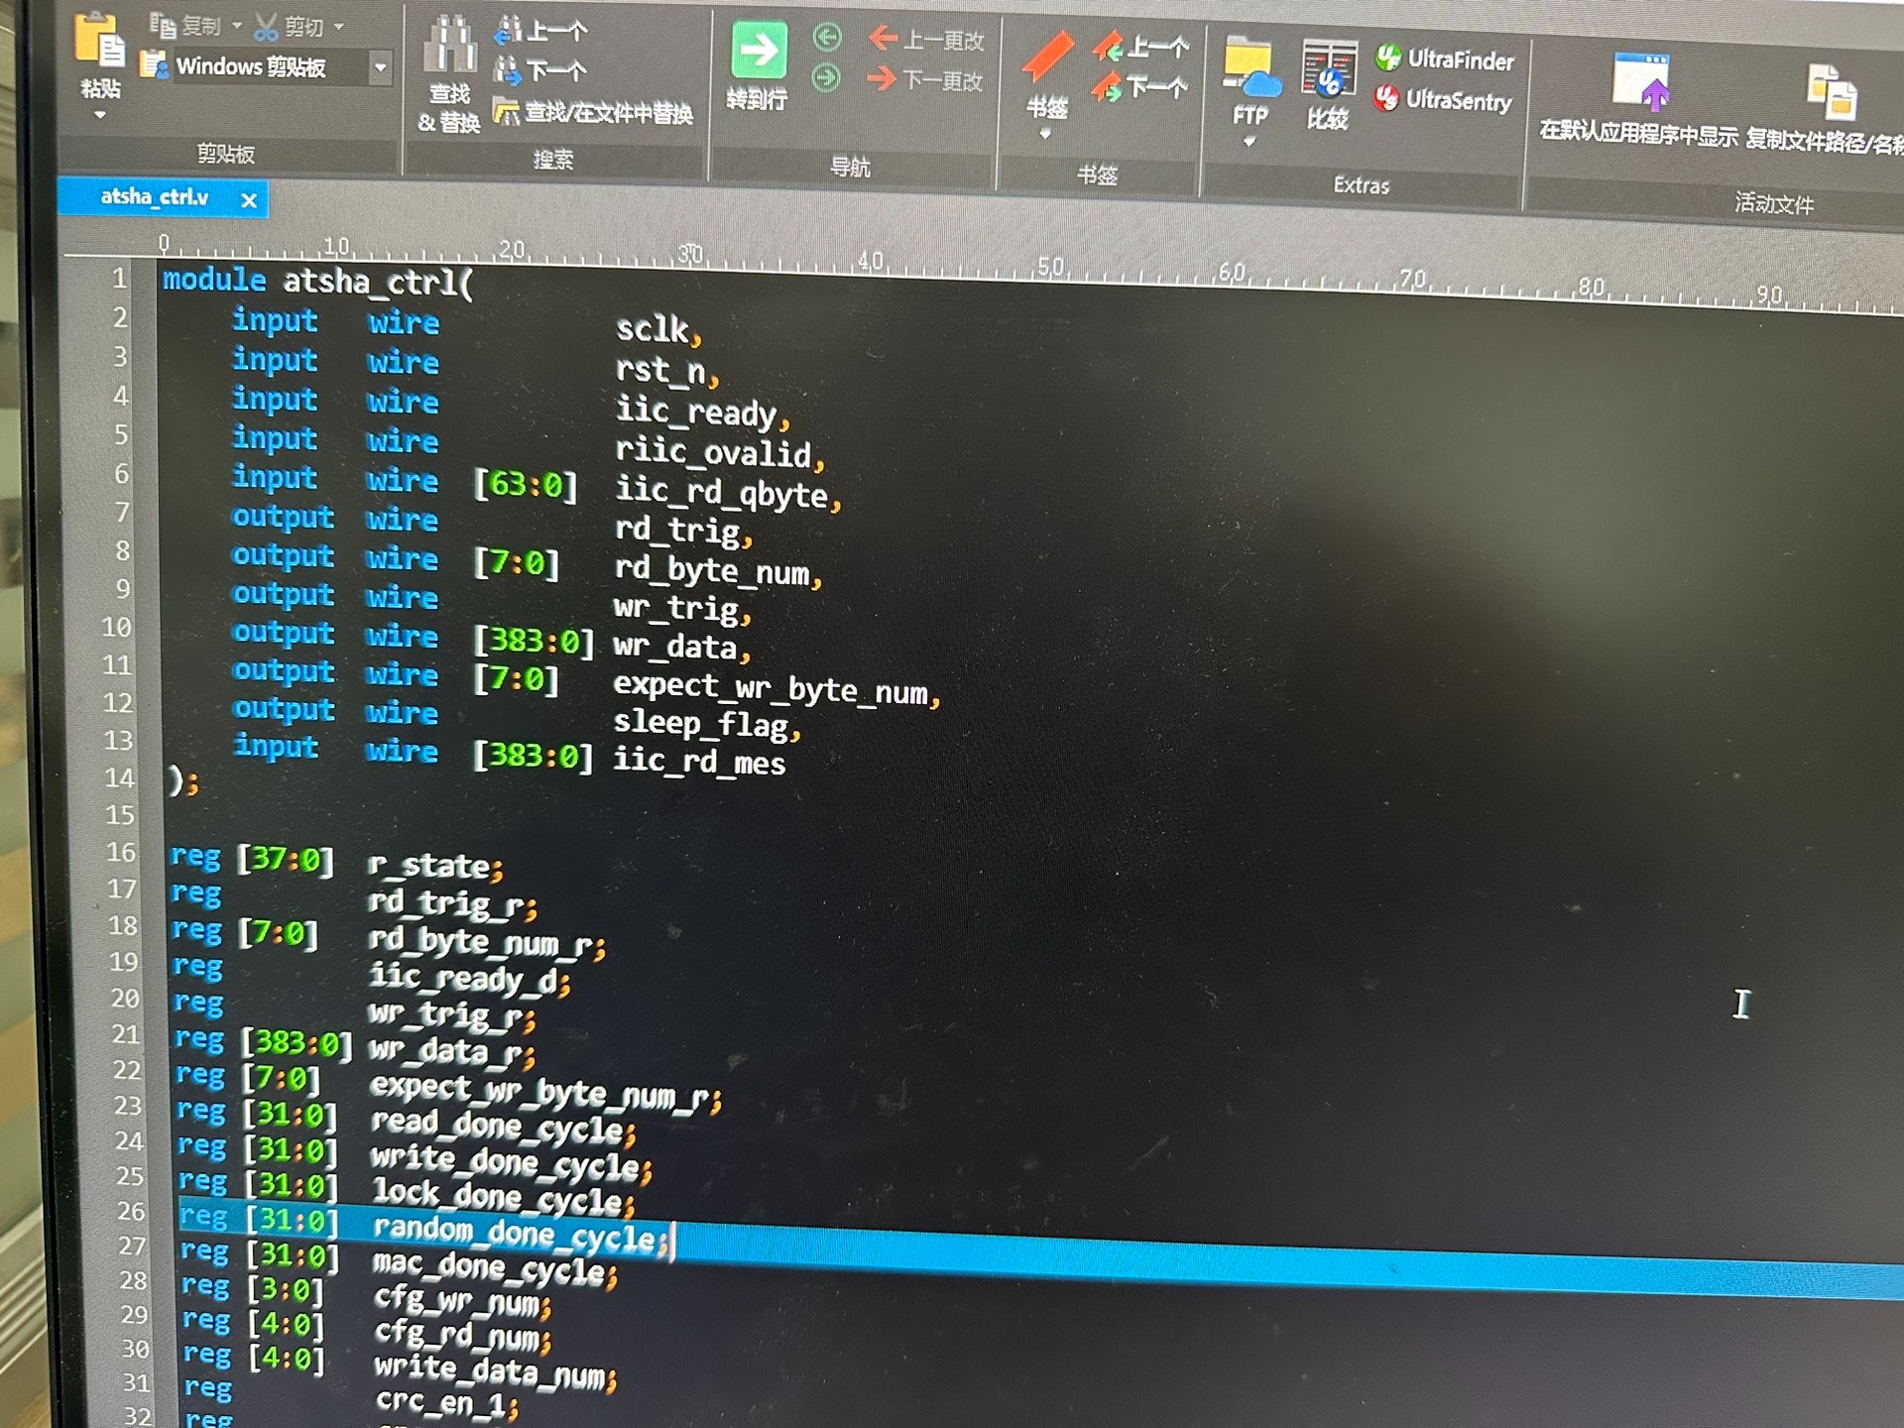Click 'sleep_flag,' port name

tap(707, 724)
